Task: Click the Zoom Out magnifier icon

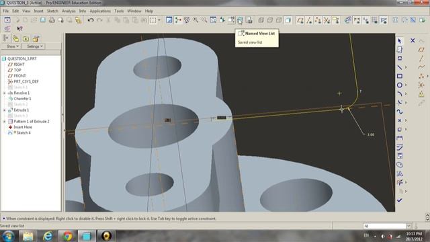Action: (204, 20)
